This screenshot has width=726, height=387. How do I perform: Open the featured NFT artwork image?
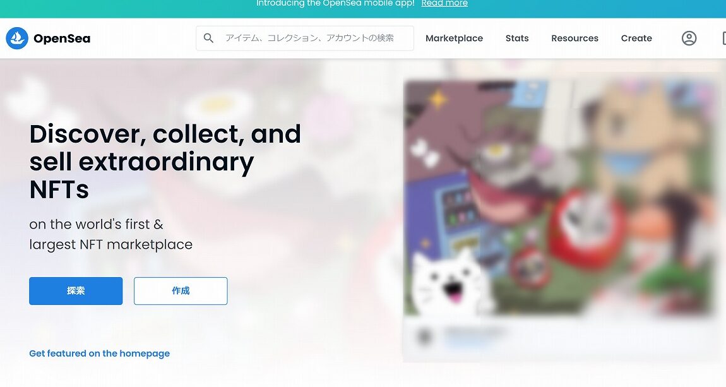click(x=559, y=198)
